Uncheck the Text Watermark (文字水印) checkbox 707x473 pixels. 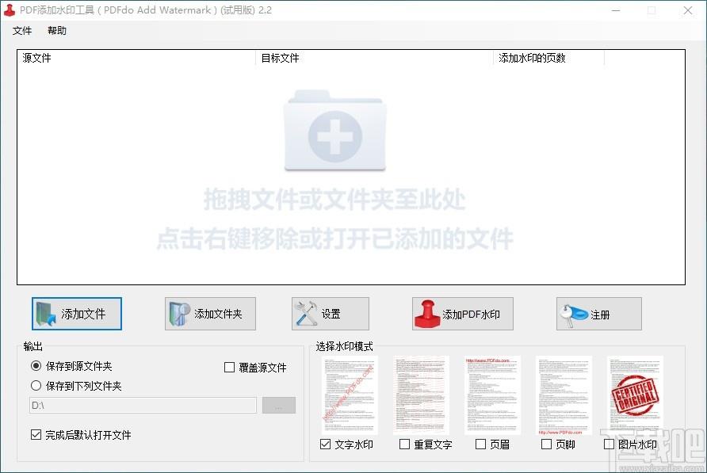click(x=326, y=444)
